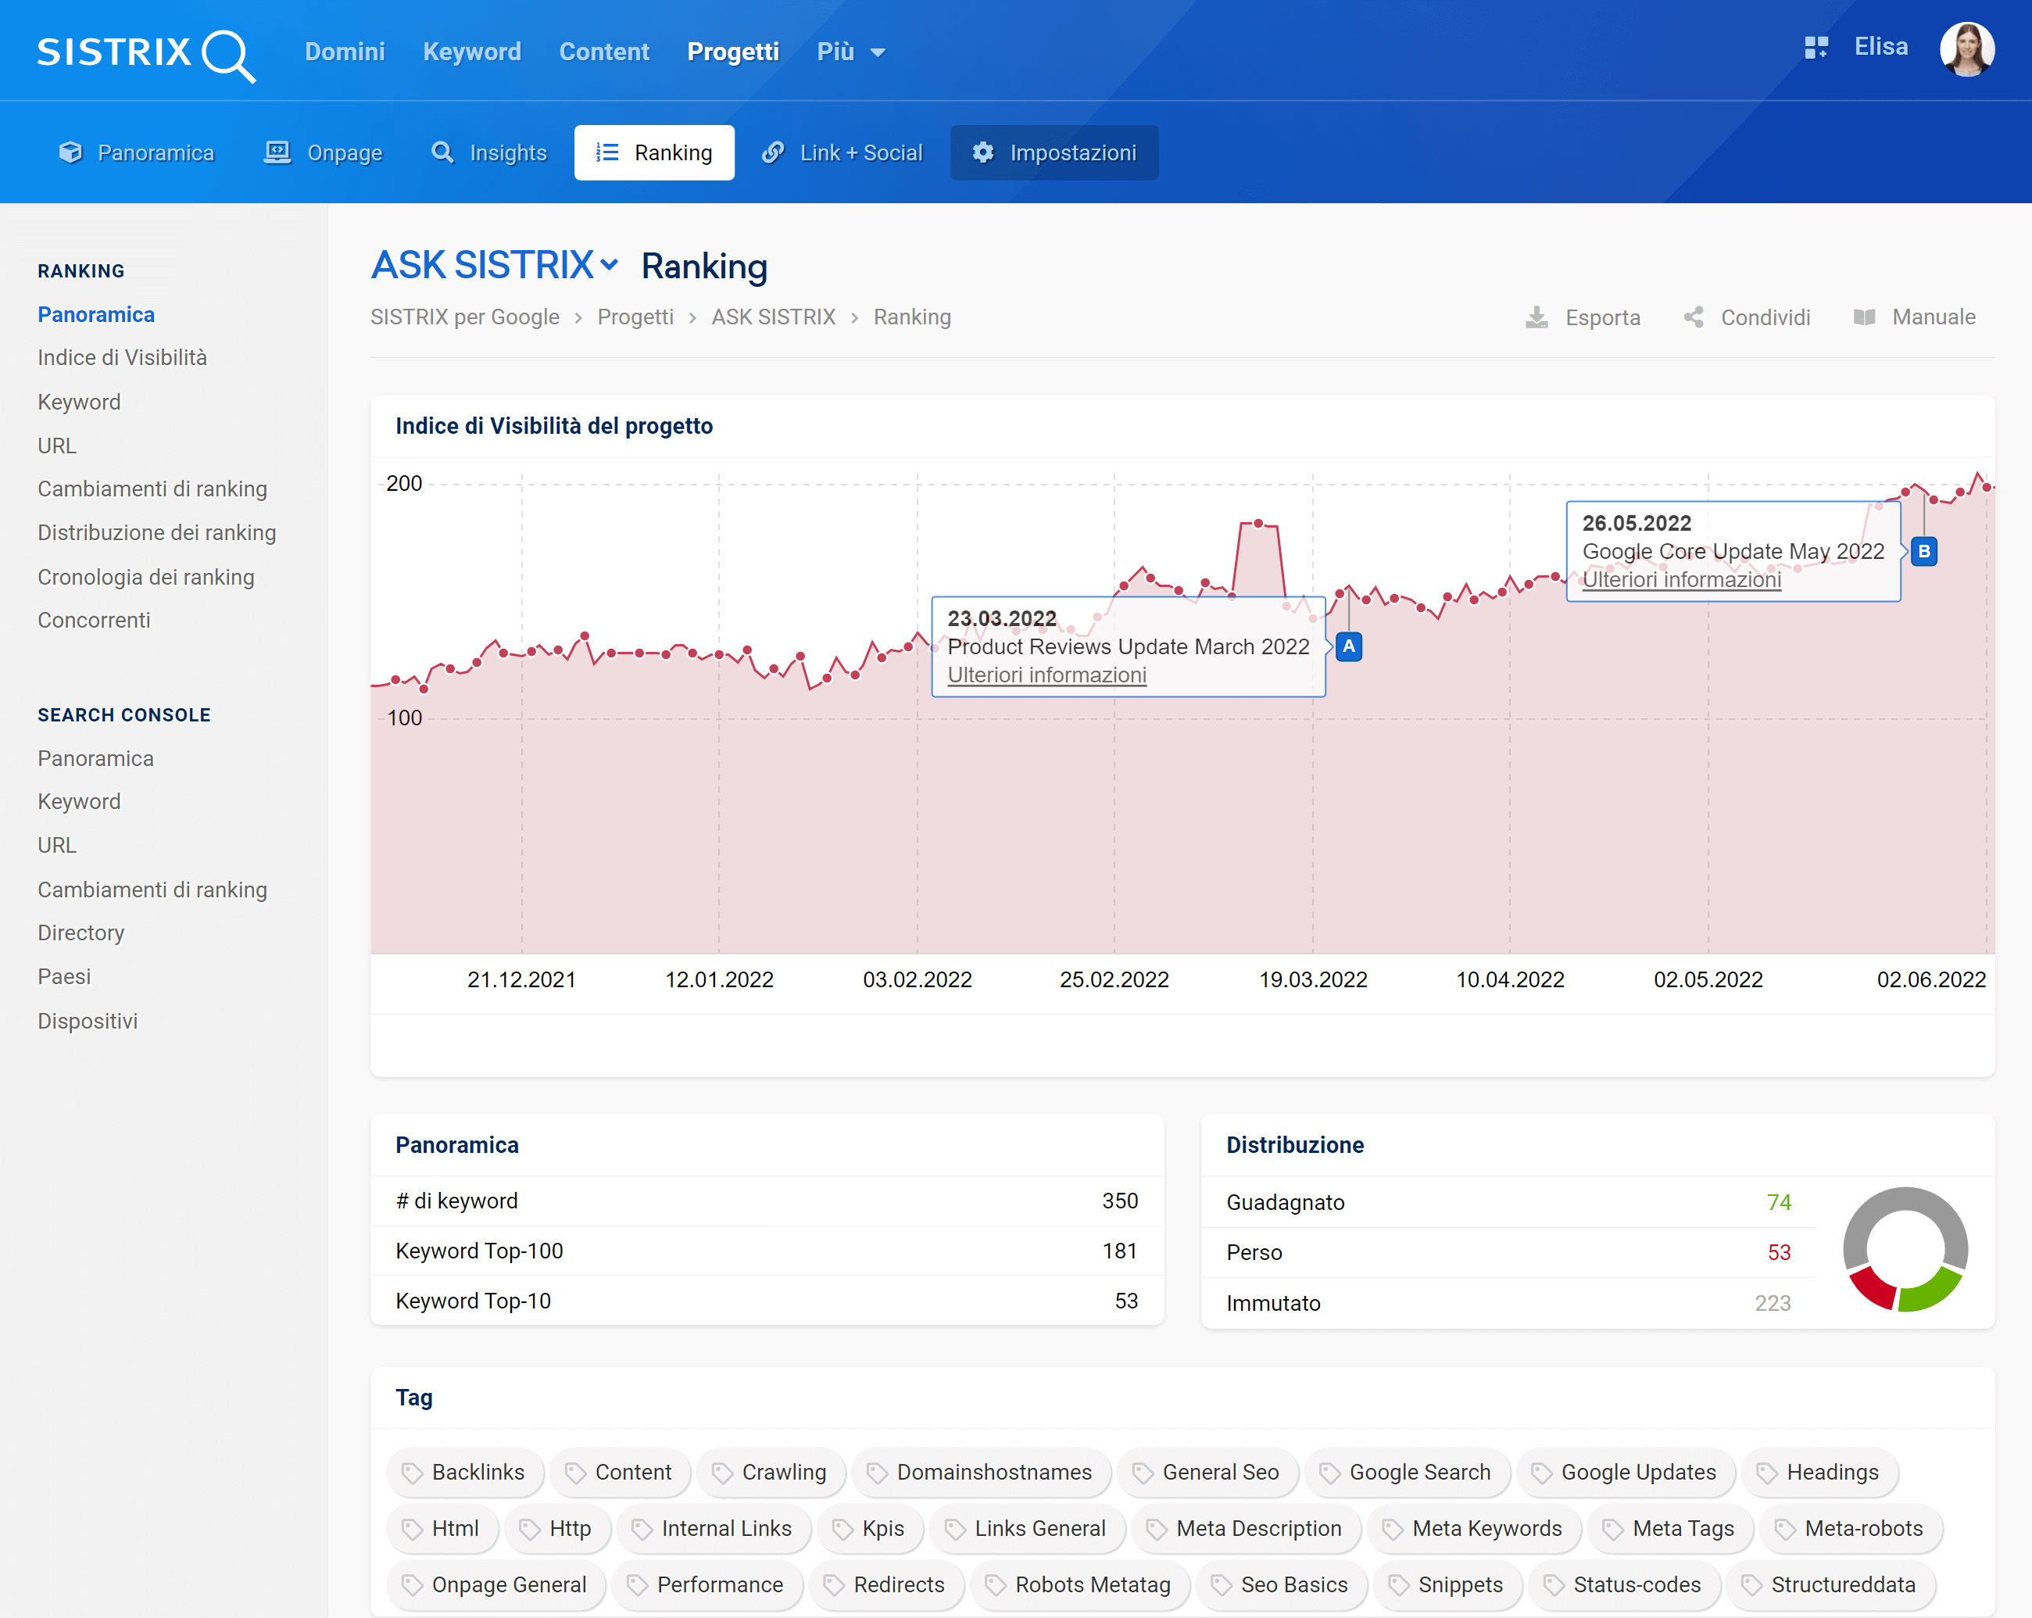The height and width of the screenshot is (1618, 2032).
Task: Click the Condividi share icon
Action: (1693, 317)
